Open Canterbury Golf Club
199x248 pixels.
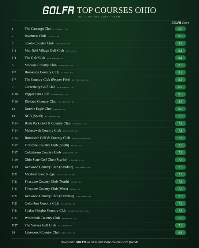tap(40, 87)
